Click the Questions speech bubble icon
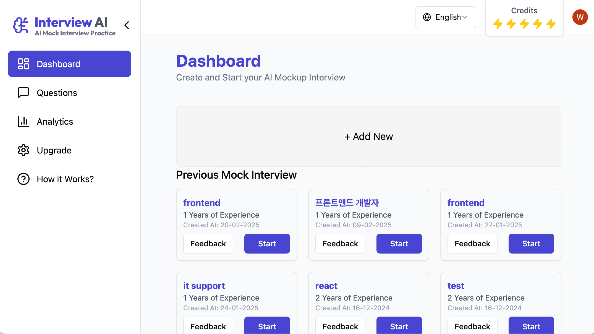The image size is (594, 334). click(x=23, y=93)
